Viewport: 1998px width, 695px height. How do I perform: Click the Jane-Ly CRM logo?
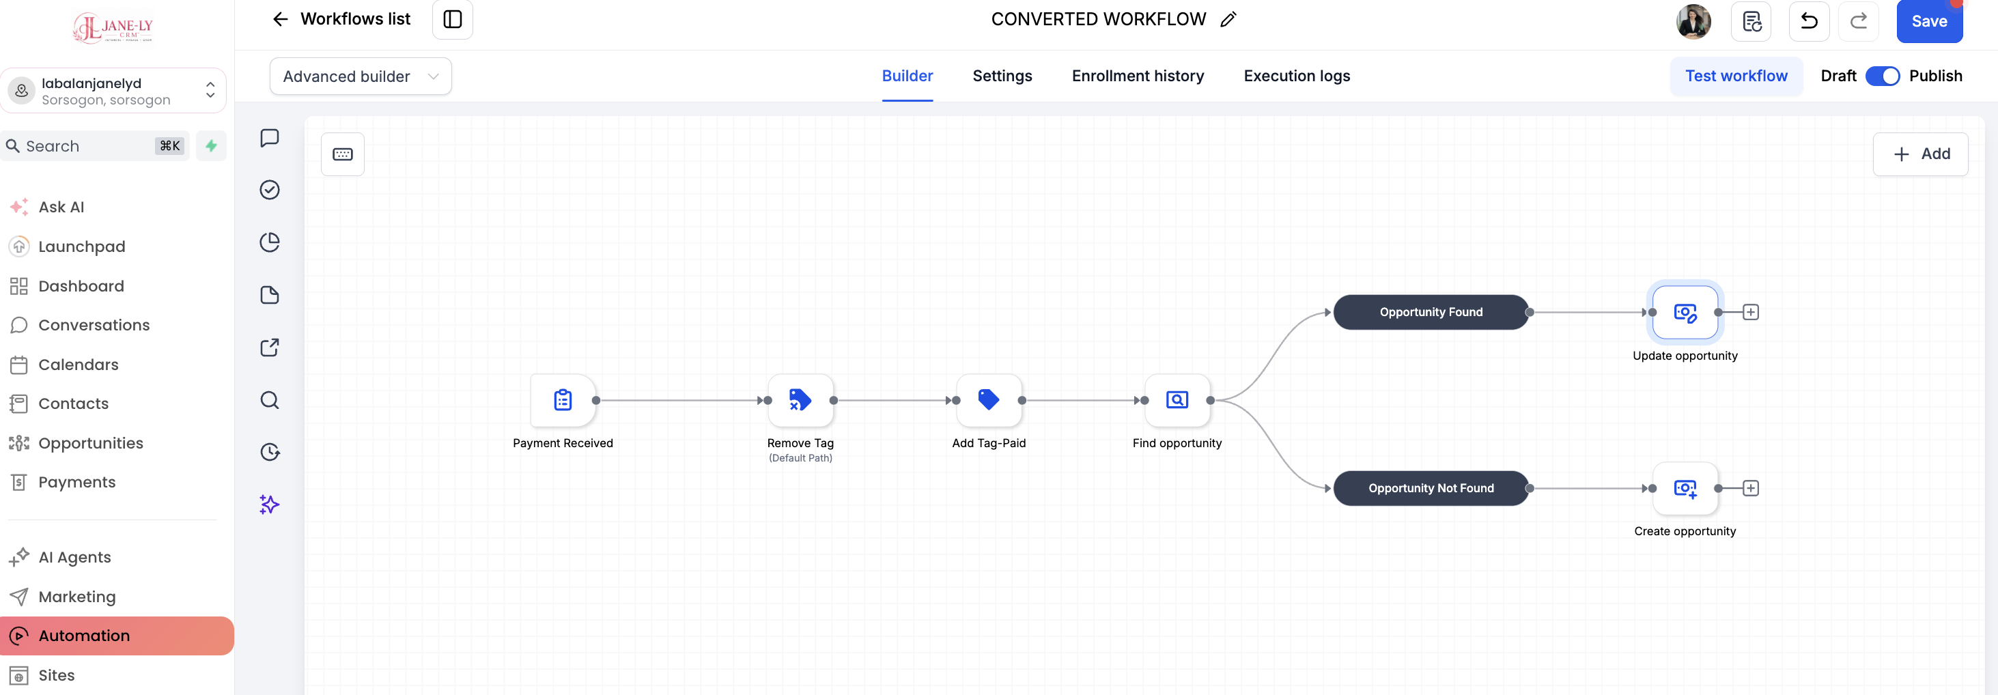click(113, 27)
